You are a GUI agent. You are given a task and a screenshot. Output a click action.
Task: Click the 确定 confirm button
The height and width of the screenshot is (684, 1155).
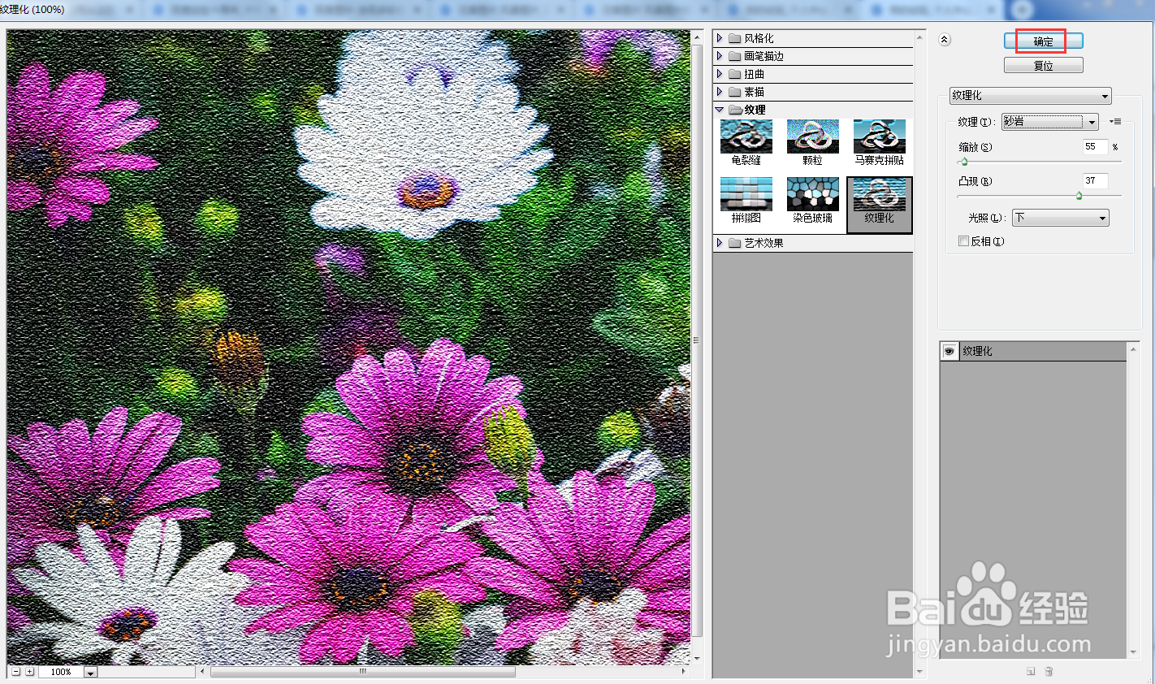(x=1043, y=41)
